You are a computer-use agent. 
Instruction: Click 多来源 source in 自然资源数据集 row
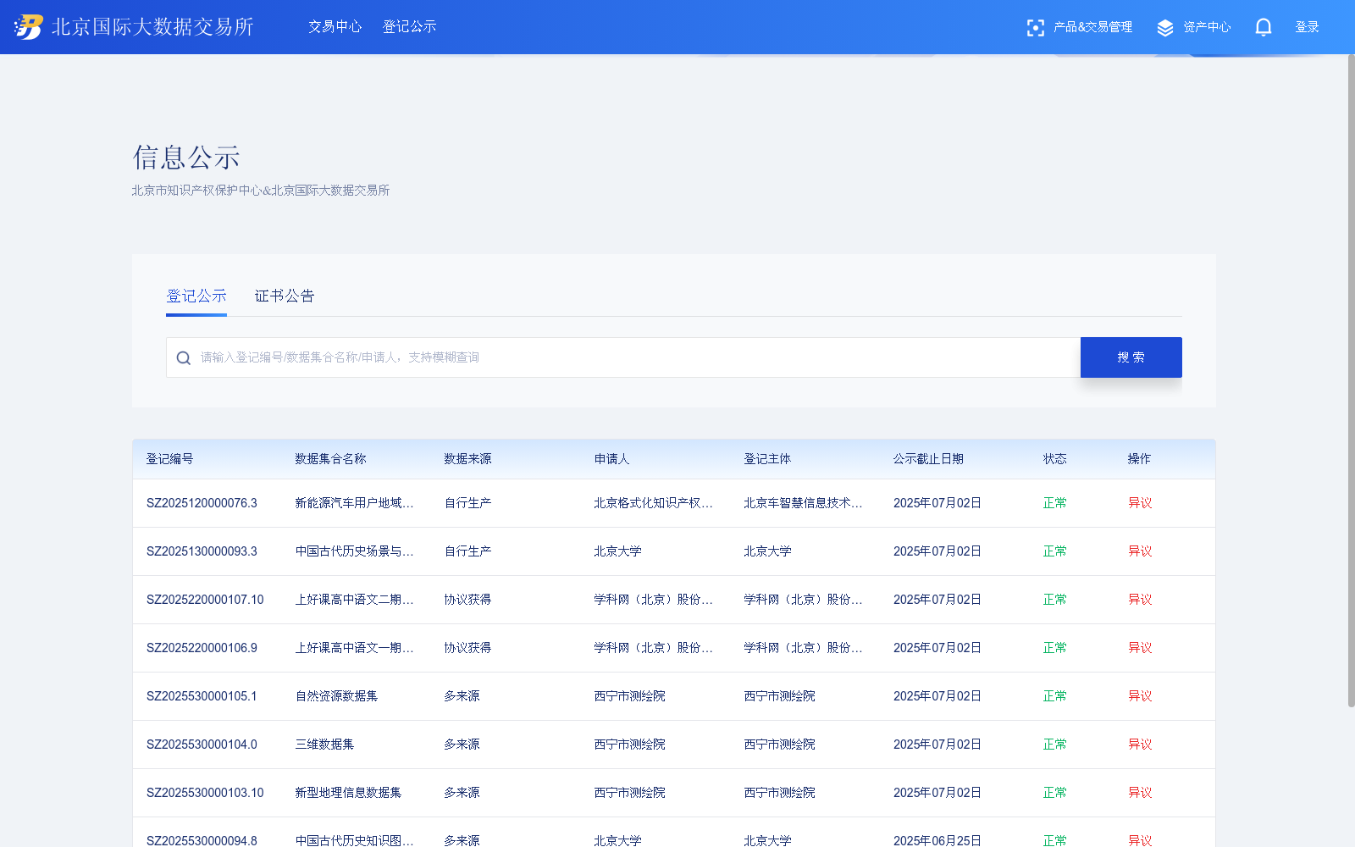point(462,696)
